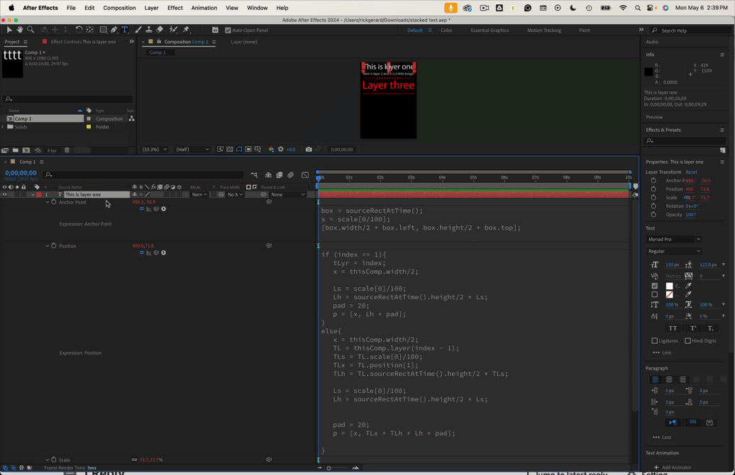Hide the 'This is layer one' layer

(4, 194)
